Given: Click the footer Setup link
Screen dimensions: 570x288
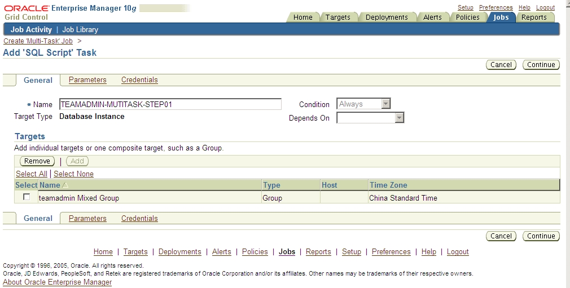Looking at the screenshot, I should click(x=352, y=252).
